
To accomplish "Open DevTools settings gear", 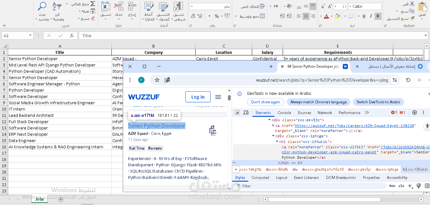I will coord(415,113).
